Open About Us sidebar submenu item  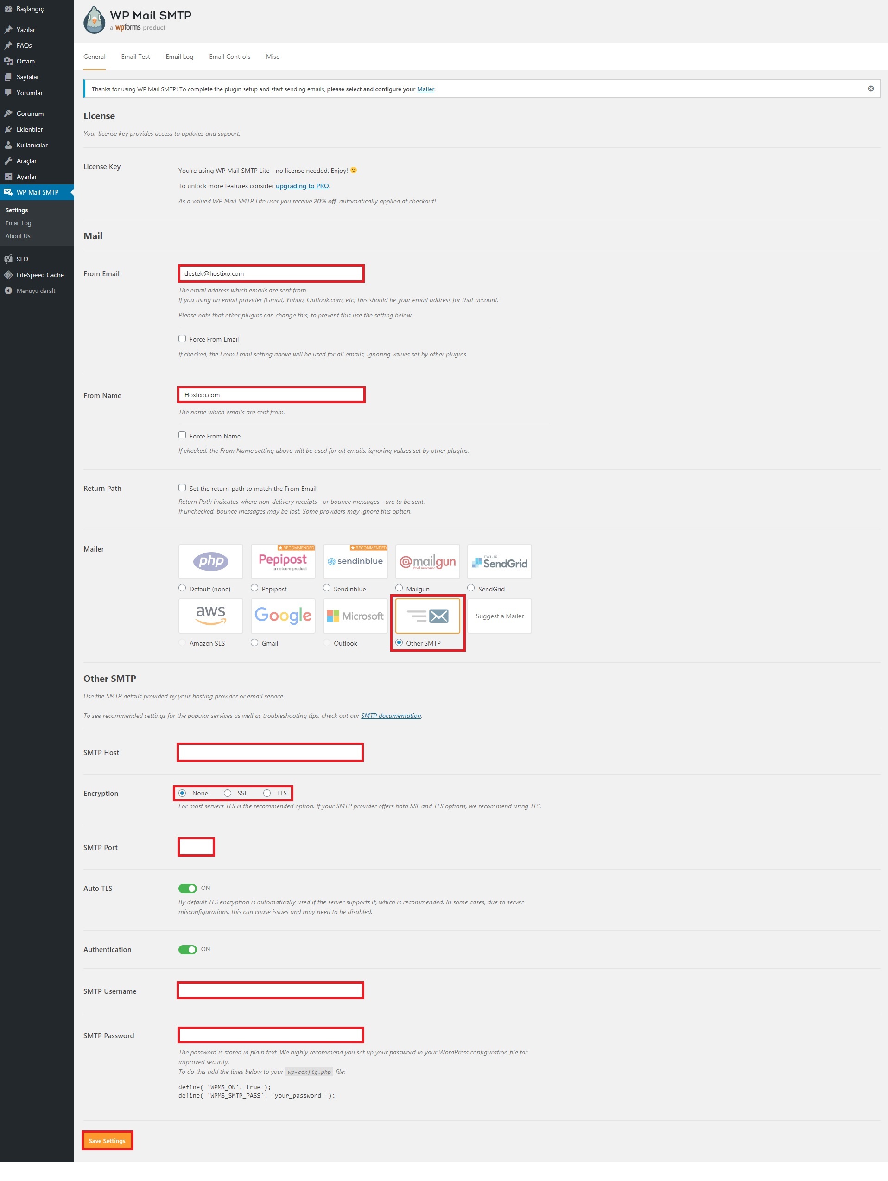click(18, 236)
